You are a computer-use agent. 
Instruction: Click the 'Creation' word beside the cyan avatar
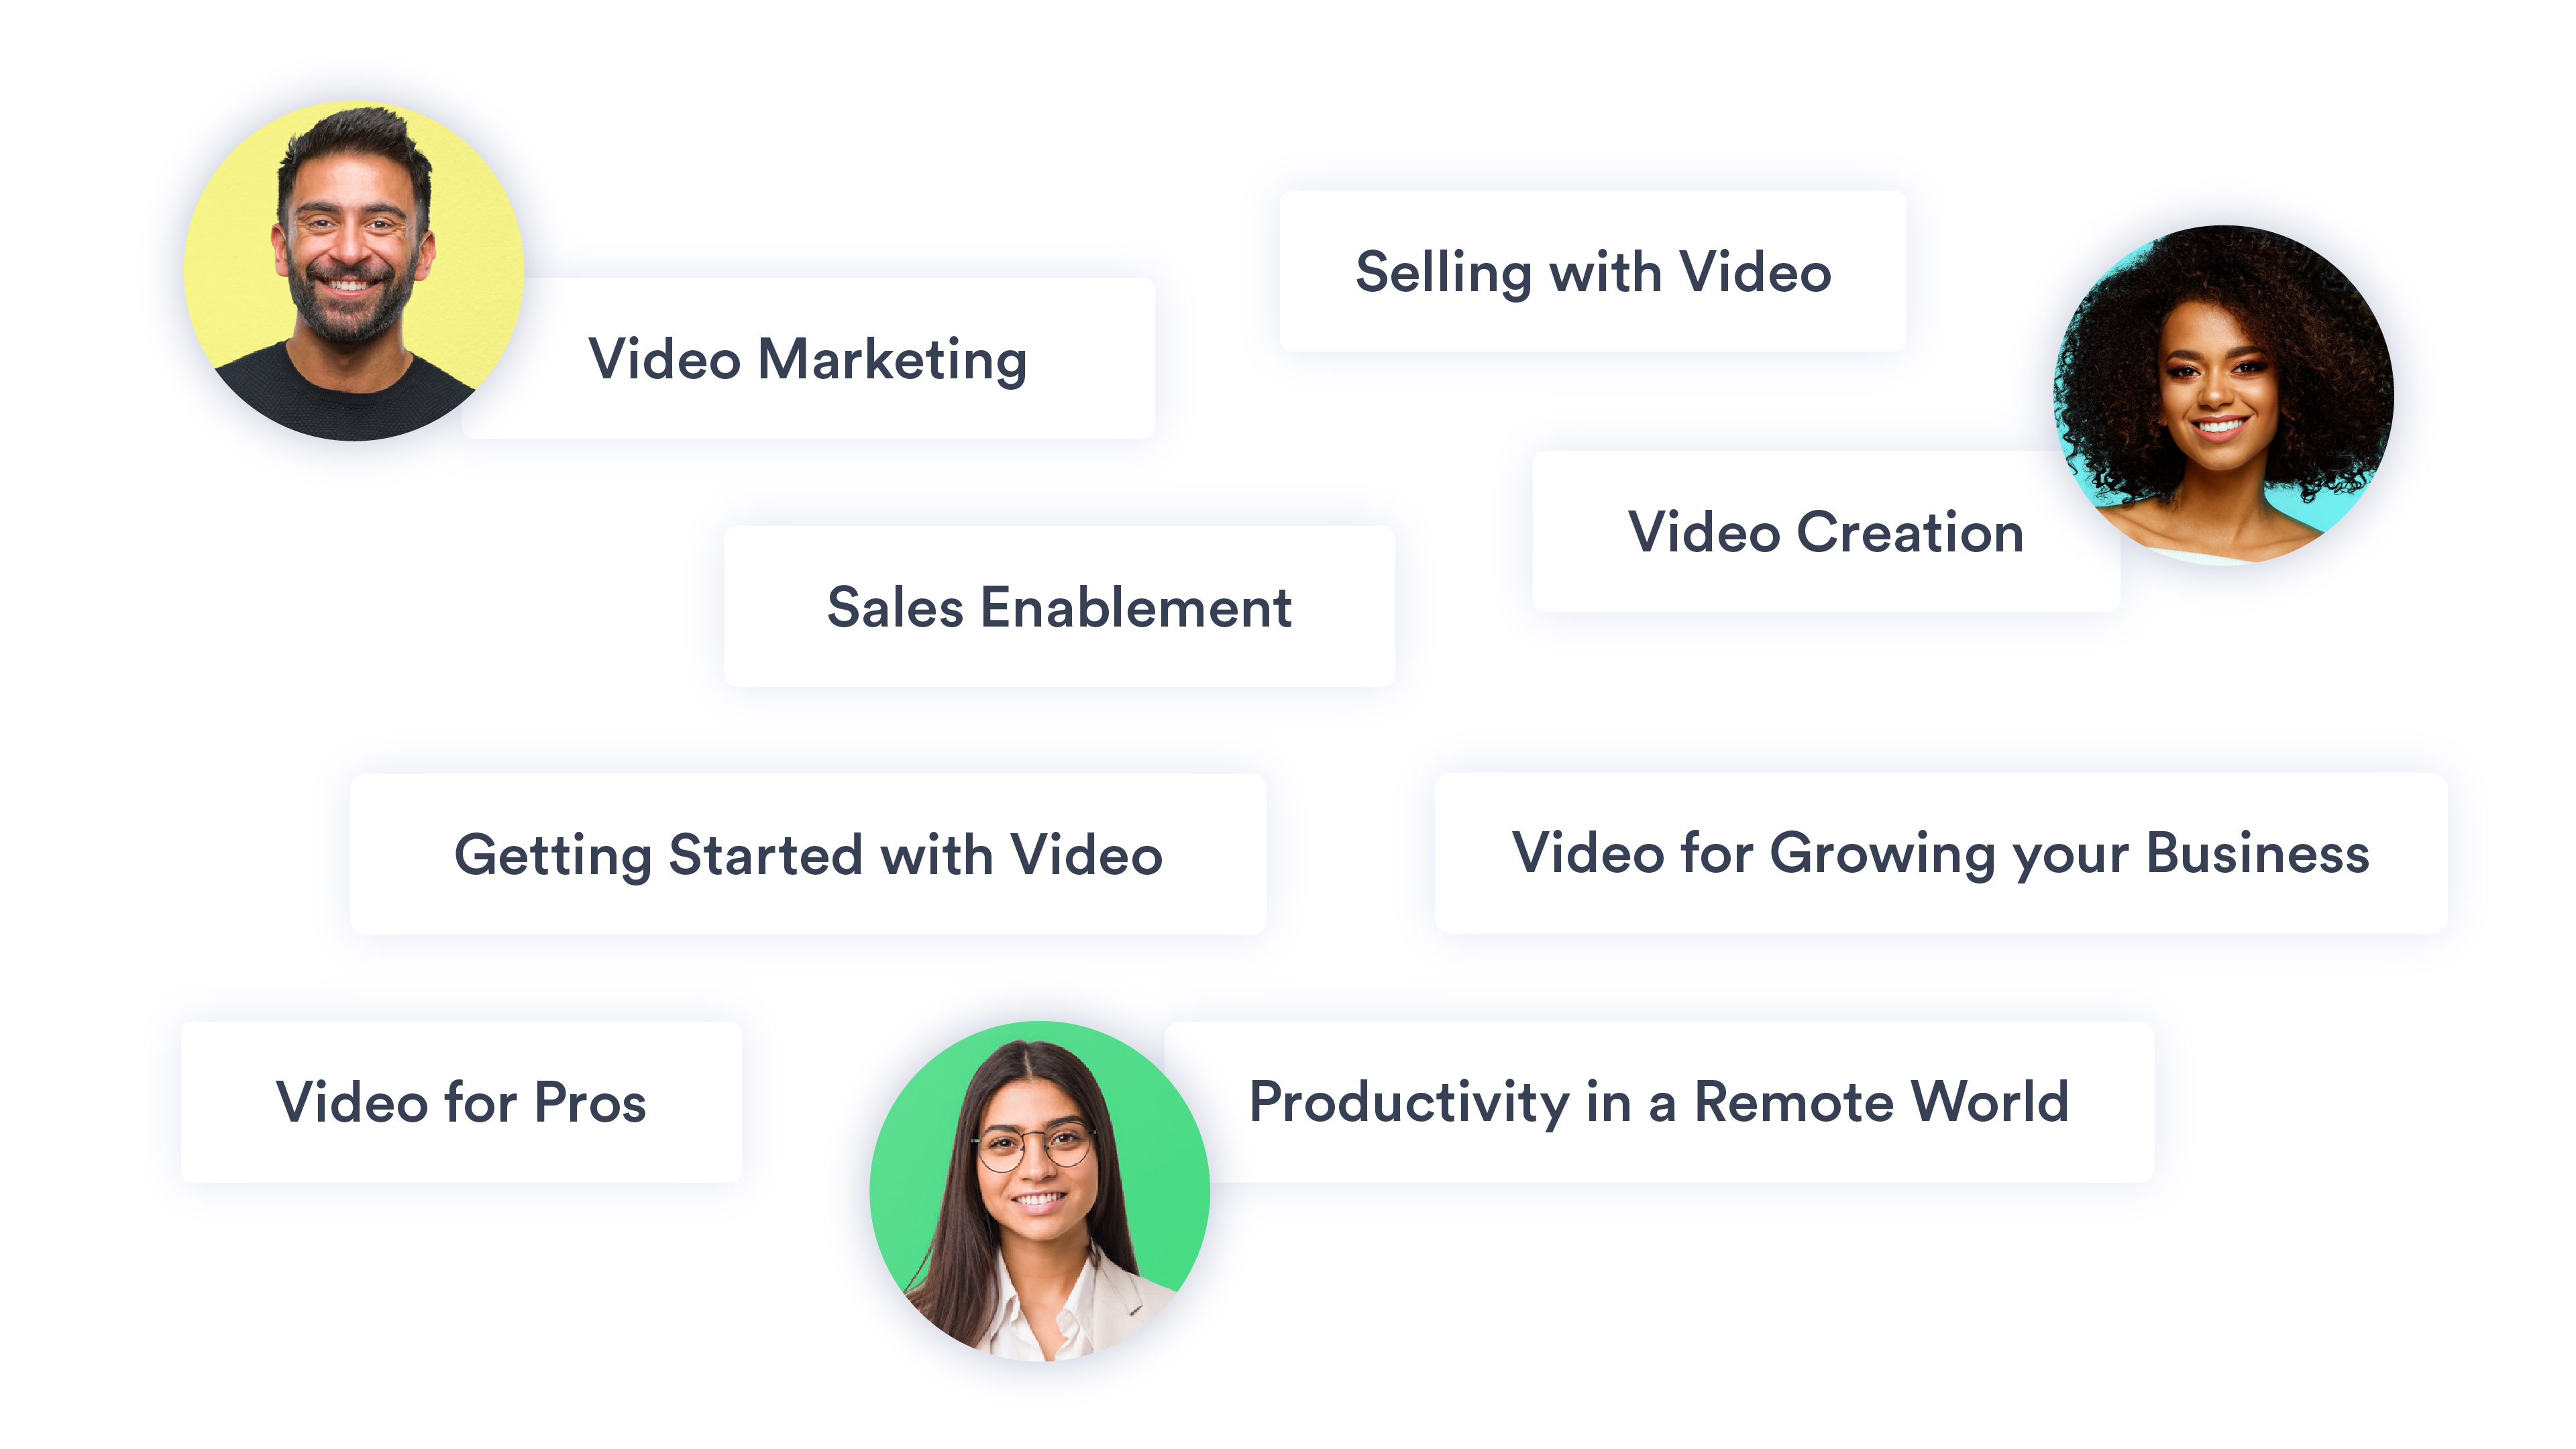pos(1910,532)
